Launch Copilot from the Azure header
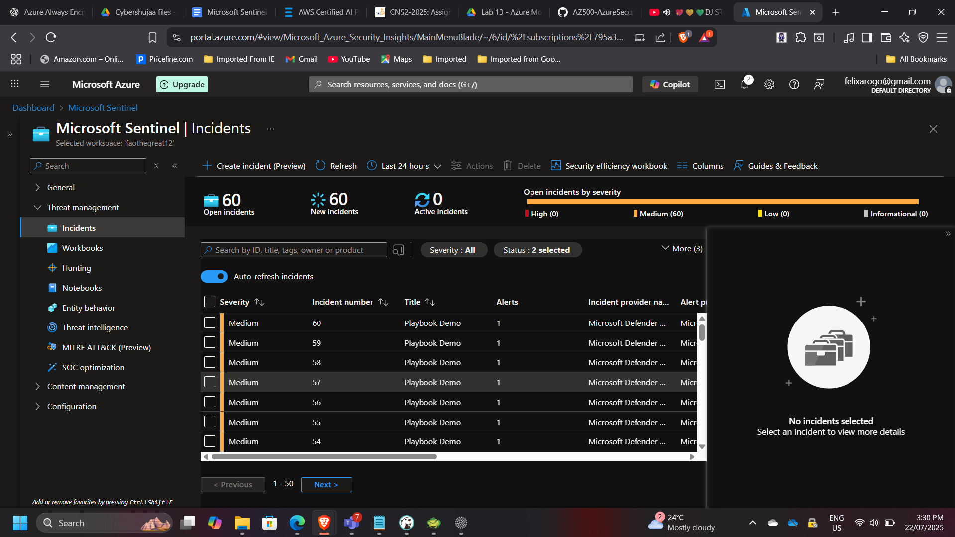This screenshot has height=537, width=955. [670, 84]
